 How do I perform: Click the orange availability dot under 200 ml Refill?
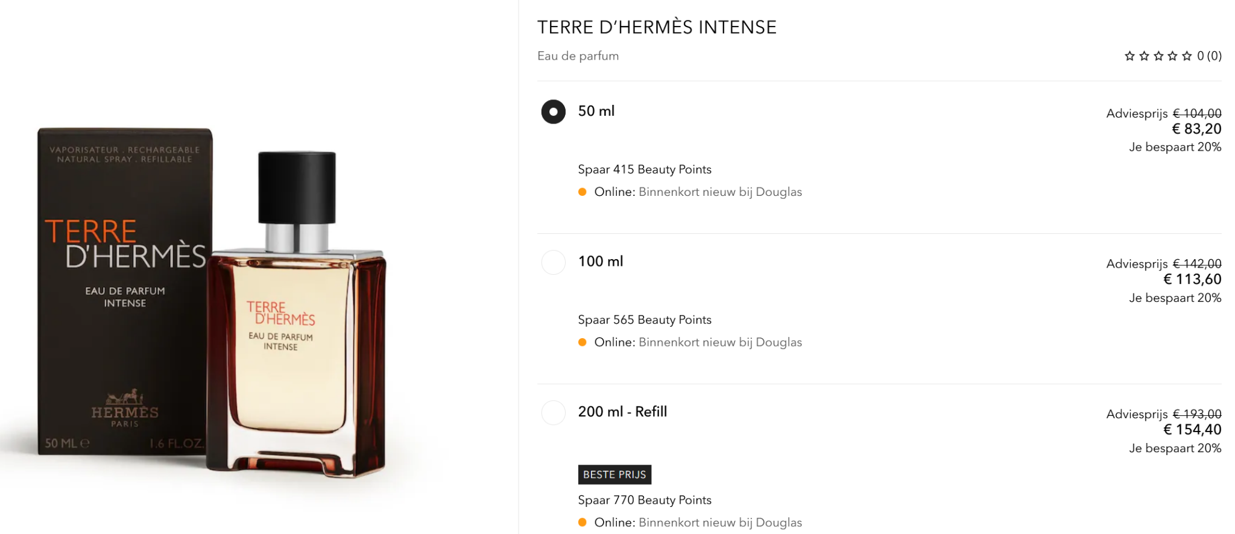[x=582, y=523]
